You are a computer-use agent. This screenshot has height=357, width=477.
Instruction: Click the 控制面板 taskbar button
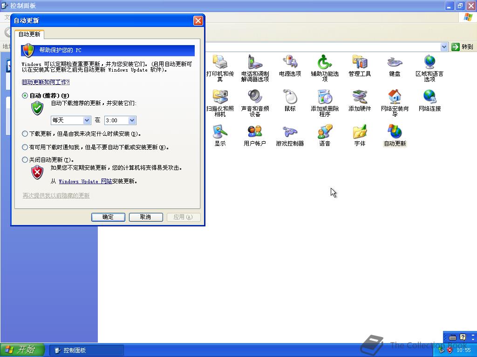87,350
